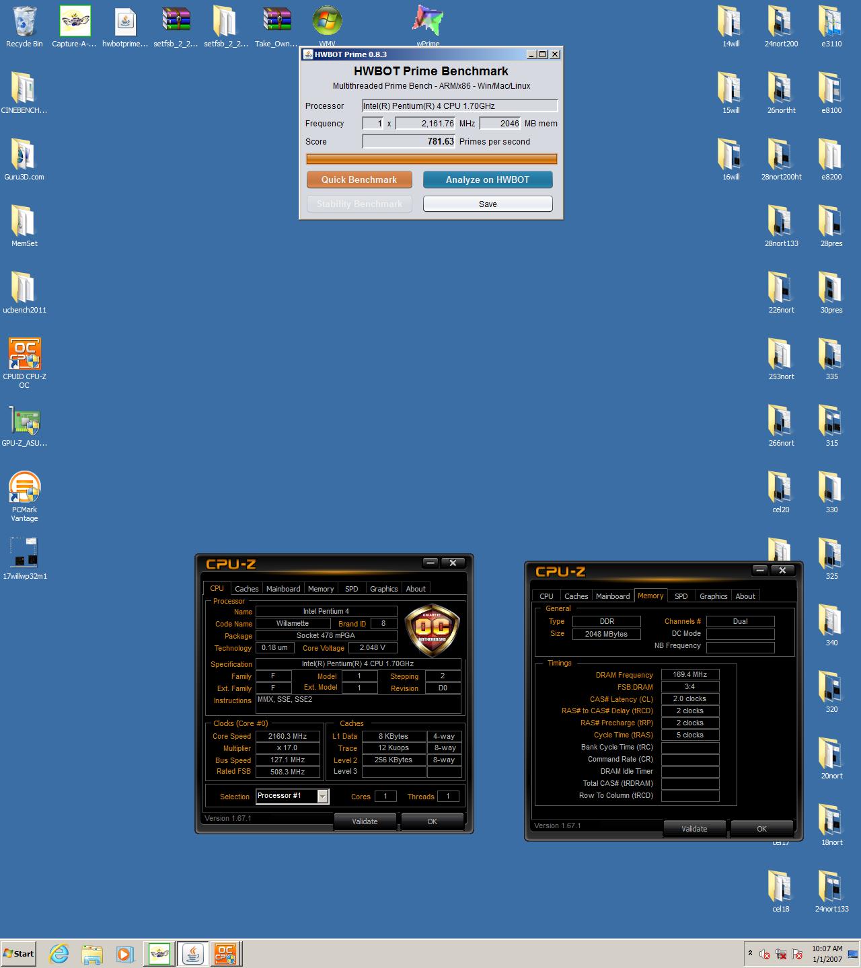Switch to CPU-Z OC taskbar item
This screenshot has width=861, height=968.
[x=225, y=953]
